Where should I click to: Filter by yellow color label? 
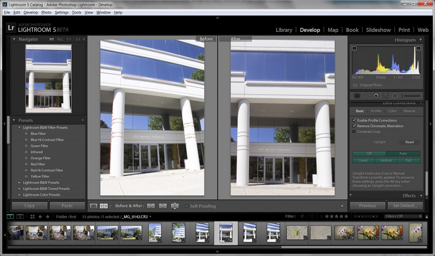[x=359, y=217]
